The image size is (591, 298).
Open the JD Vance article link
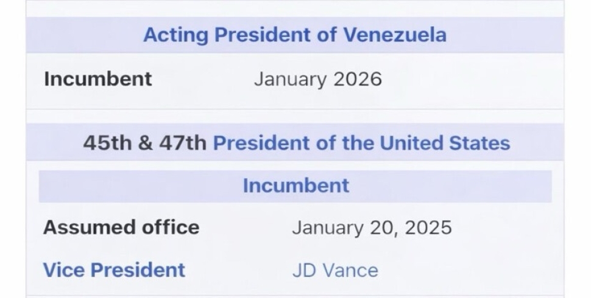point(335,270)
